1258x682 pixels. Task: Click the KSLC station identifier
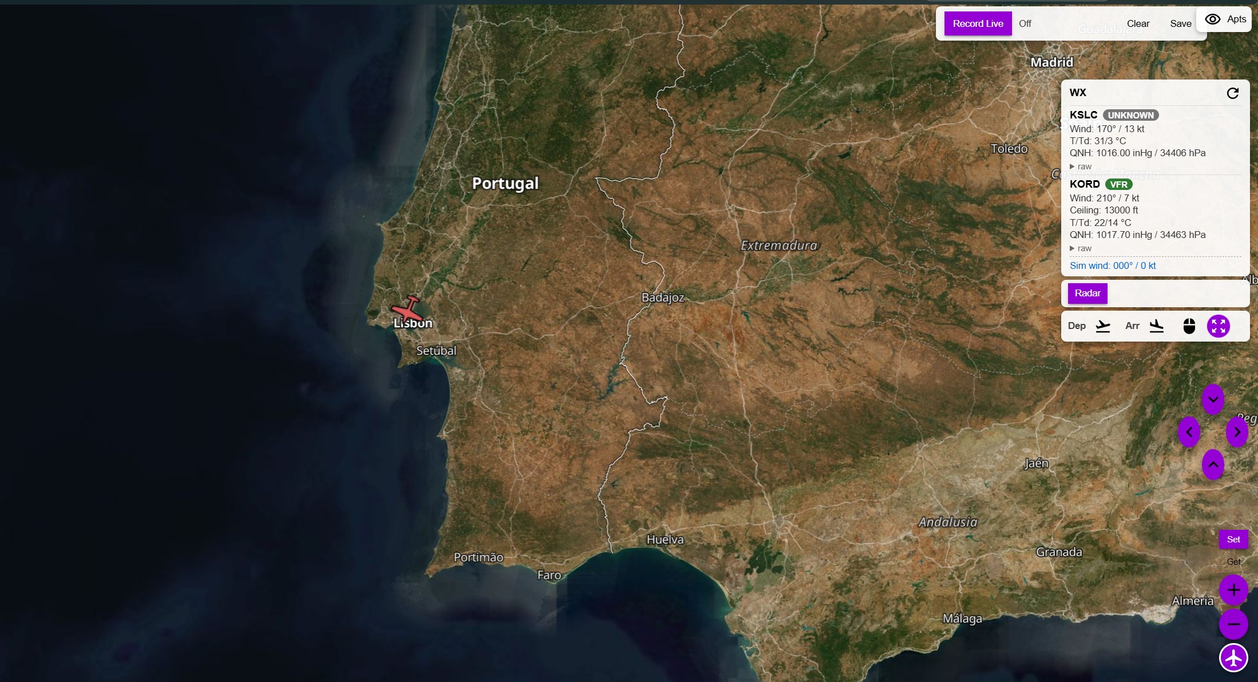pos(1084,115)
